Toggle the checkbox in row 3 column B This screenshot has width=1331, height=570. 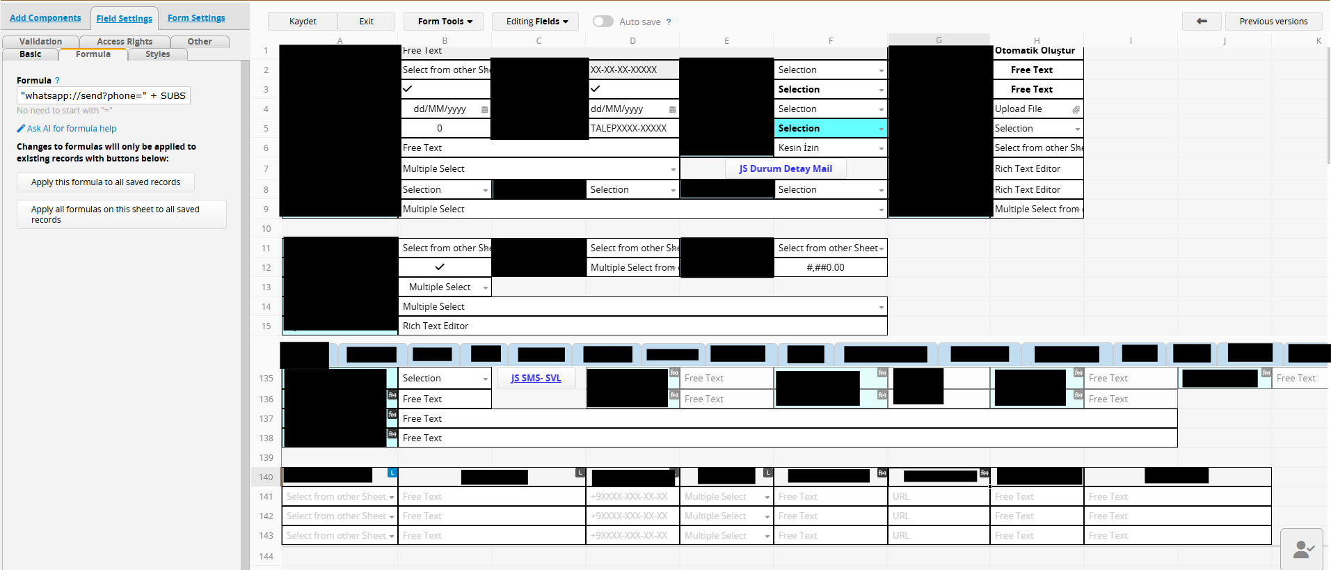point(408,89)
